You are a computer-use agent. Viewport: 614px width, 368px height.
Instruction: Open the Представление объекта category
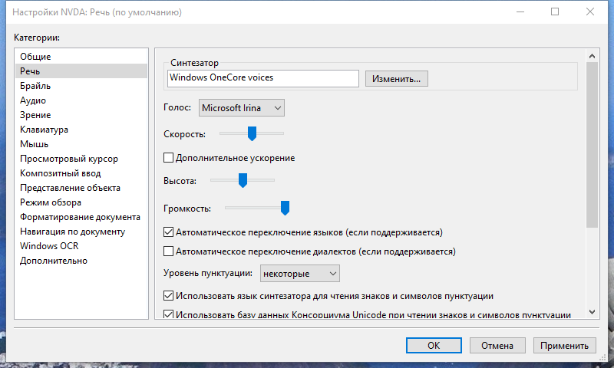pos(81,188)
